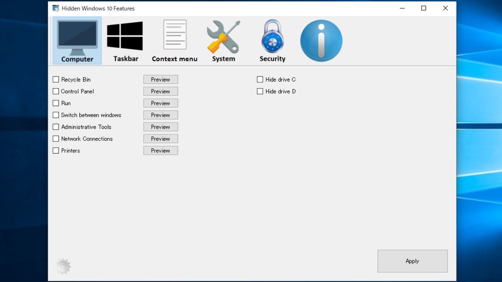The width and height of the screenshot is (502, 282).
Task: Click the Hidden Windows 10 Features title text
Action: [98, 8]
